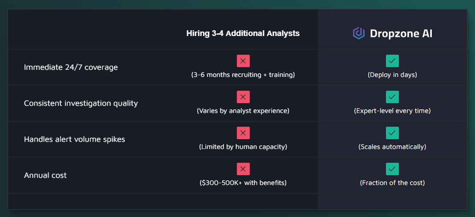Screen dimensions: 475x217
Task: Click the green check icon for Consistent investigation quality
Action: (x=392, y=97)
